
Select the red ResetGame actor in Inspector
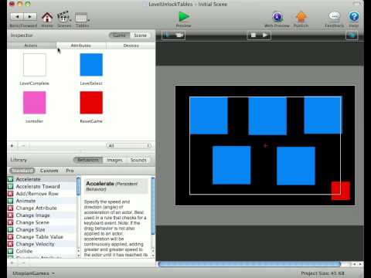(x=91, y=103)
